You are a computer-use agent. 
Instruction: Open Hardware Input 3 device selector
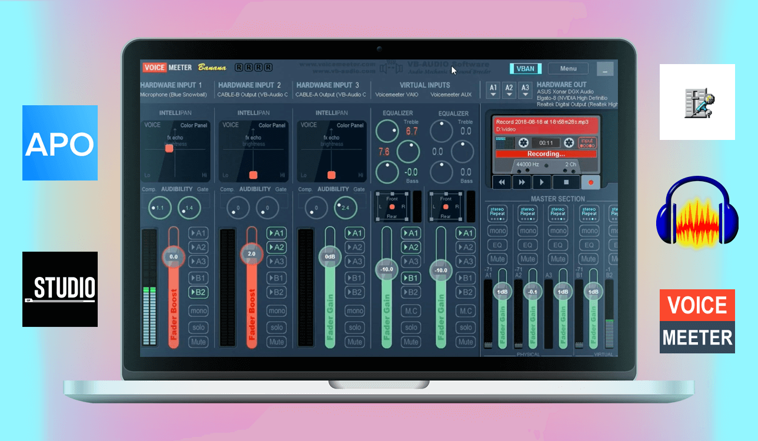pyautogui.click(x=331, y=95)
